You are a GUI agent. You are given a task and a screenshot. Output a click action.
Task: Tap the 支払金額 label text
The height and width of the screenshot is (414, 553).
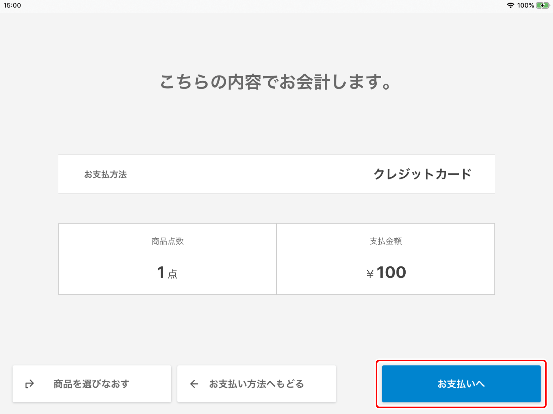[x=386, y=241]
